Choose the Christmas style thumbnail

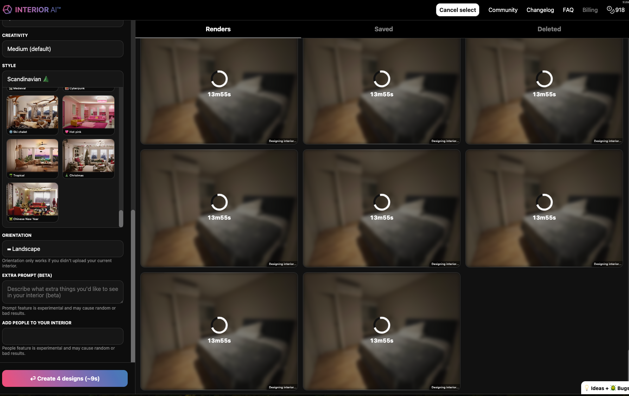click(88, 158)
